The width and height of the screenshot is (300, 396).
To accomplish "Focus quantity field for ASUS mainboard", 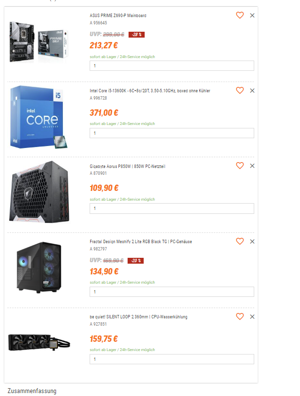I will tap(172, 65).
